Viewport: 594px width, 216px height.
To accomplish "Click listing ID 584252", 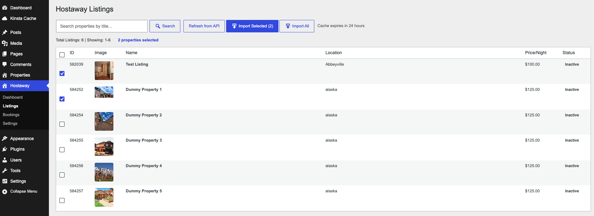I will pyautogui.click(x=77, y=90).
